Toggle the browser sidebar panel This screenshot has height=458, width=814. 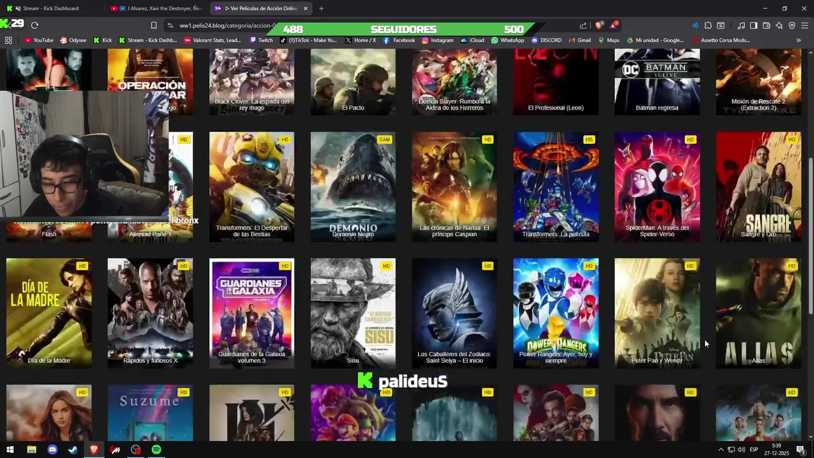point(754,25)
